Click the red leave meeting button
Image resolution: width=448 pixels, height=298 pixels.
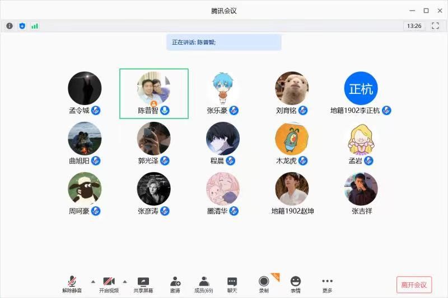(414, 285)
